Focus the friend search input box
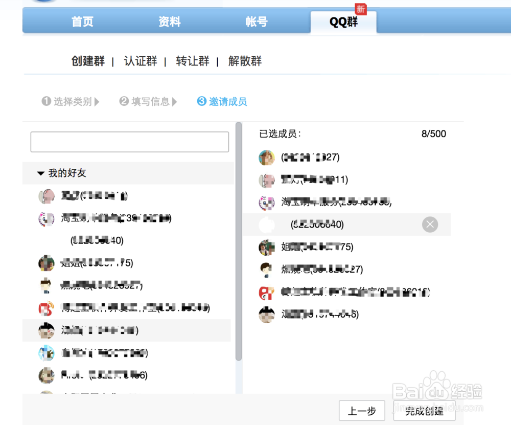The width and height of the screenshot is (511, 425). 130,142
